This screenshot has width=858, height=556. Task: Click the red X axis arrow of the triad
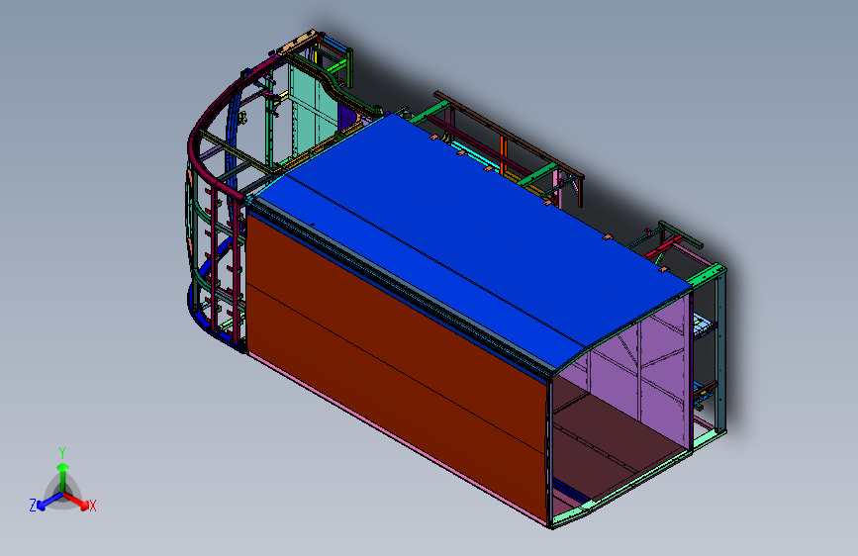pyautogui.click(x=78, y=501)
